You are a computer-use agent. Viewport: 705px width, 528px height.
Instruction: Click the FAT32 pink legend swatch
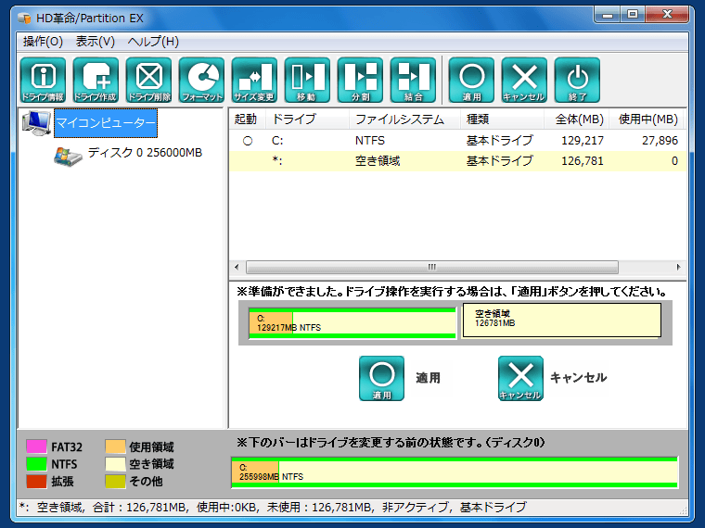pyautogui.click(x=36, y=446)
